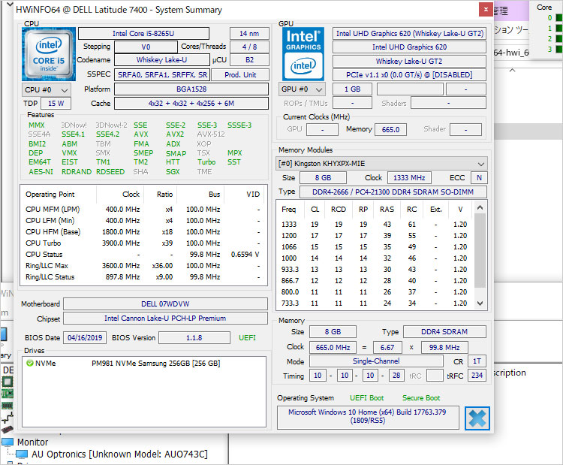Click the AVX2 feature label
Image resolution: width=563 pixels, height=465 pixels.
pos(175,134)
